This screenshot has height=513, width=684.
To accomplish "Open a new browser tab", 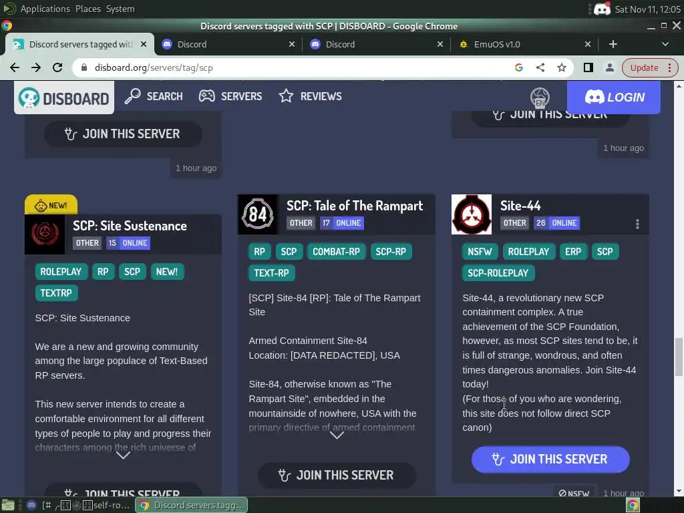I will pyautogui.click(x=613, y=44).
